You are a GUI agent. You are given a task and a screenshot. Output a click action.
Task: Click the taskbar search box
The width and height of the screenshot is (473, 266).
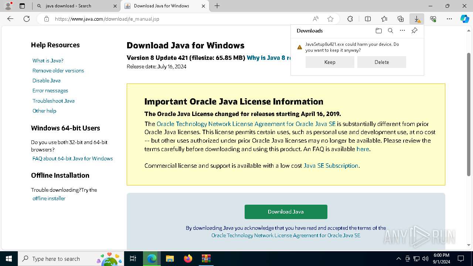(x=71, y=259)
